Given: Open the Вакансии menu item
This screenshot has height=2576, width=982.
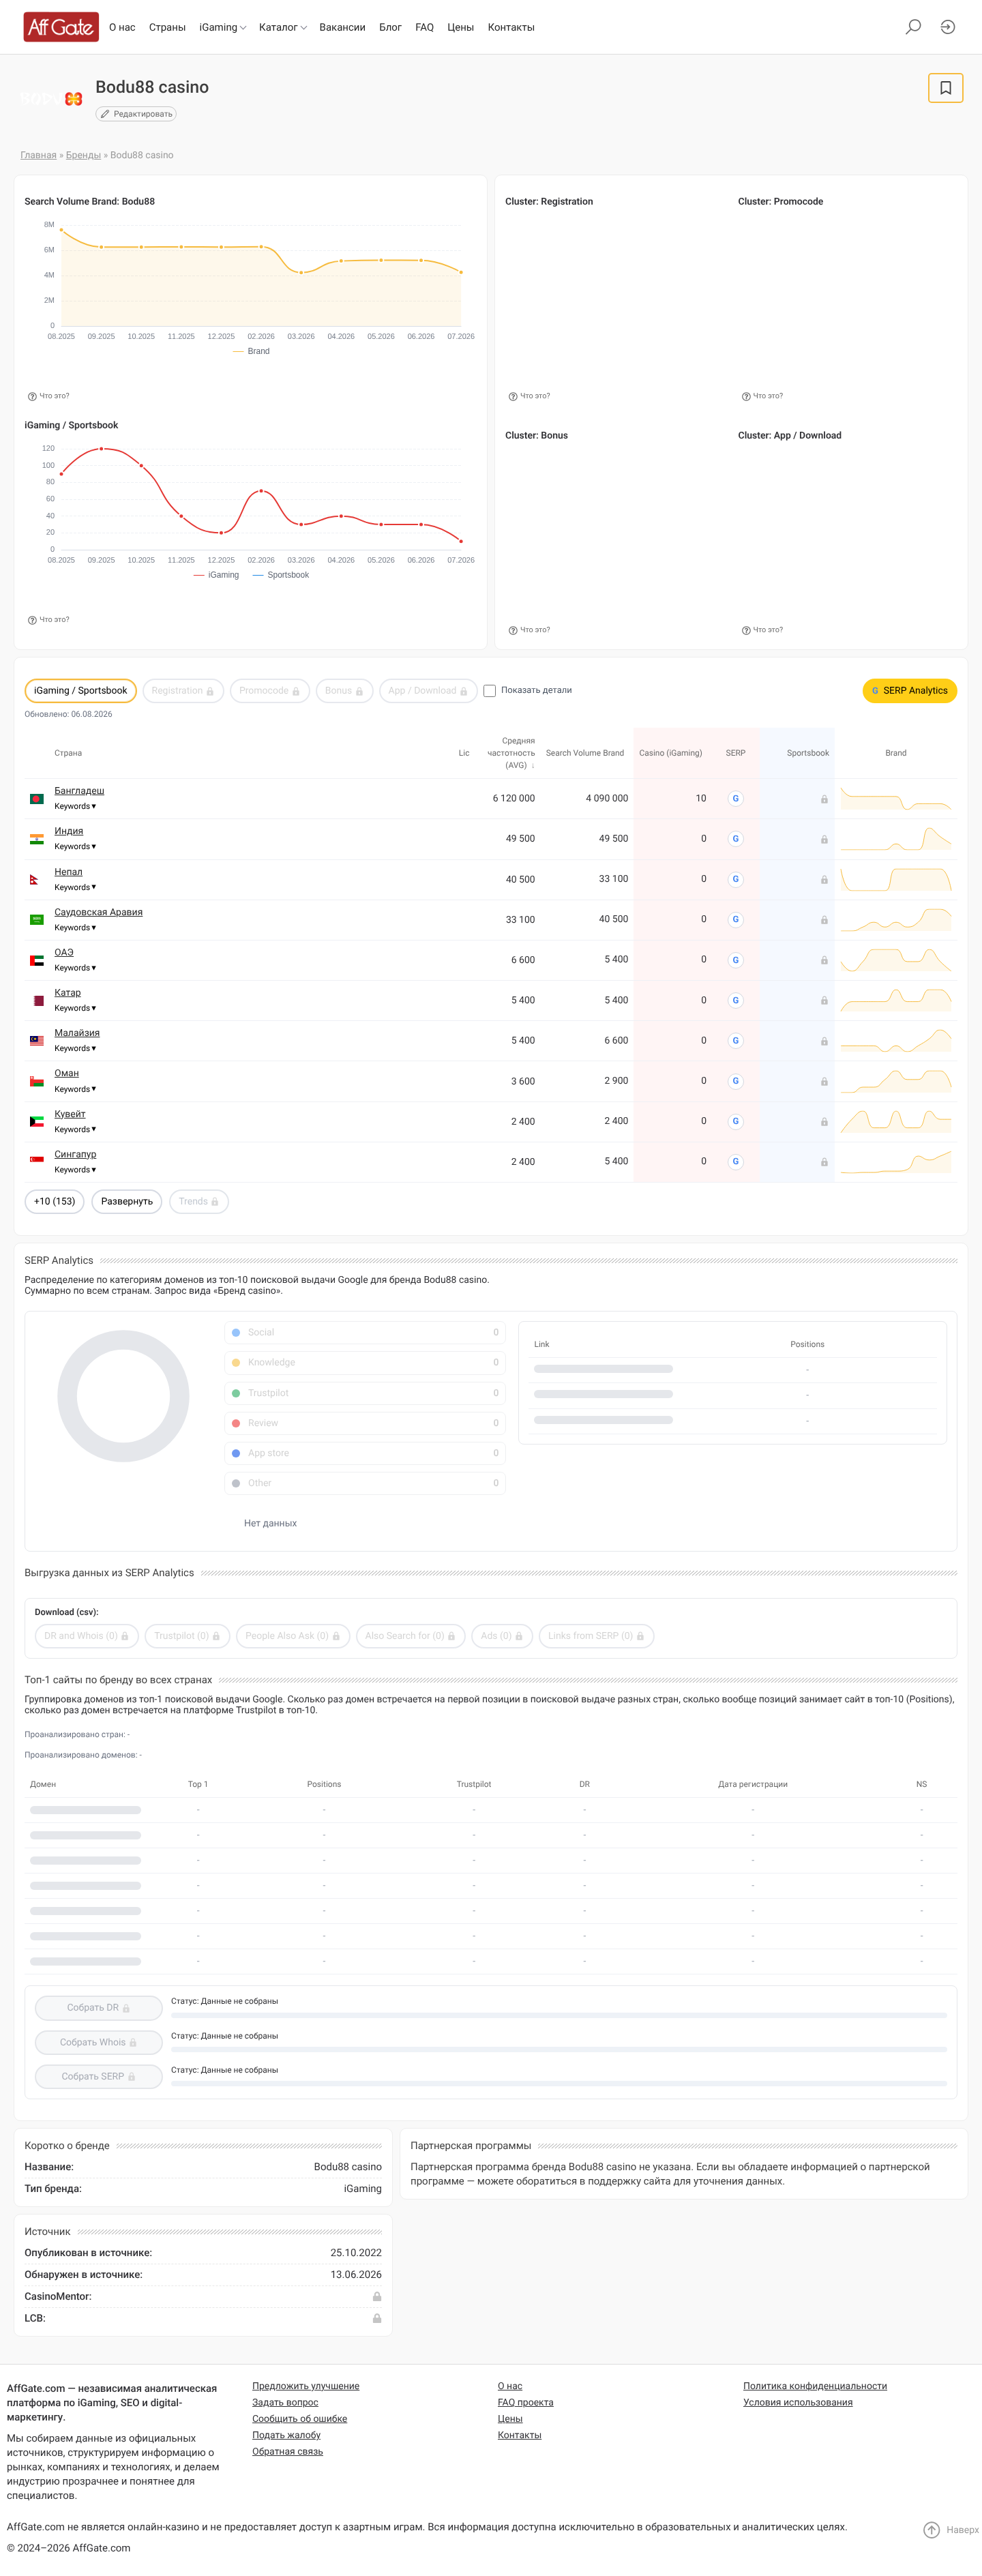Looking at the screenshot, I should click(x=342, y=27).
